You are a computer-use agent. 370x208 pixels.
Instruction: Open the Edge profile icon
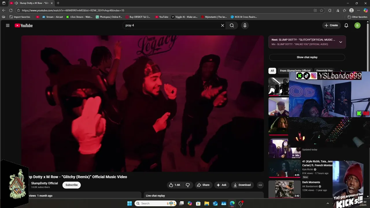coord(351,10)
